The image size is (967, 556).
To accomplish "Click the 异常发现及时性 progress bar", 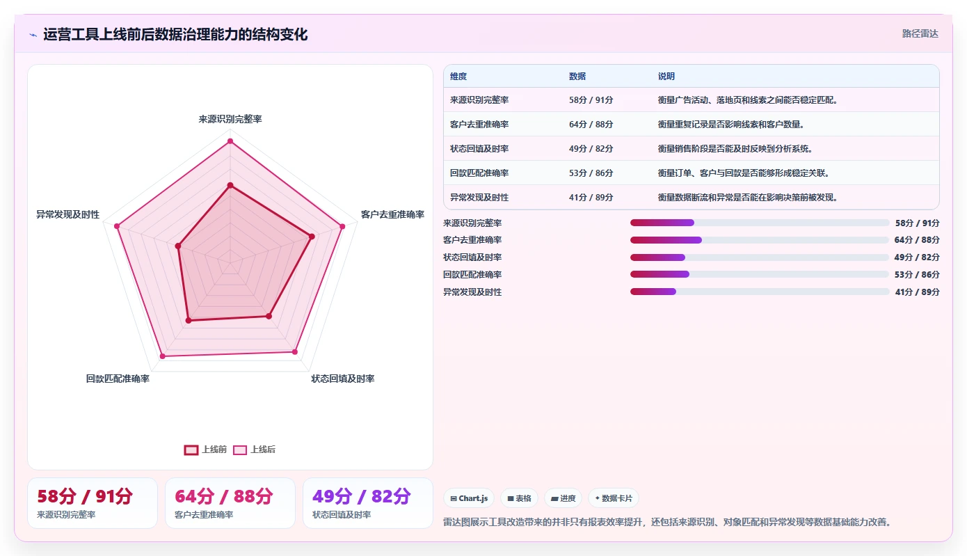I will click(760, 292).
